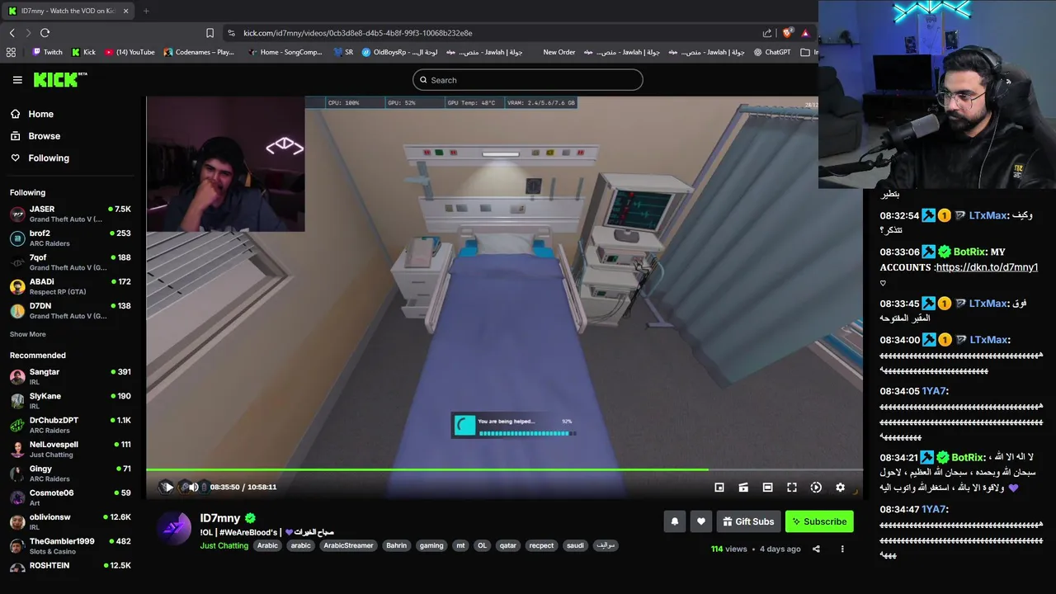
Task: Open the video's three-dot options menu
Action: coord(842,549)
